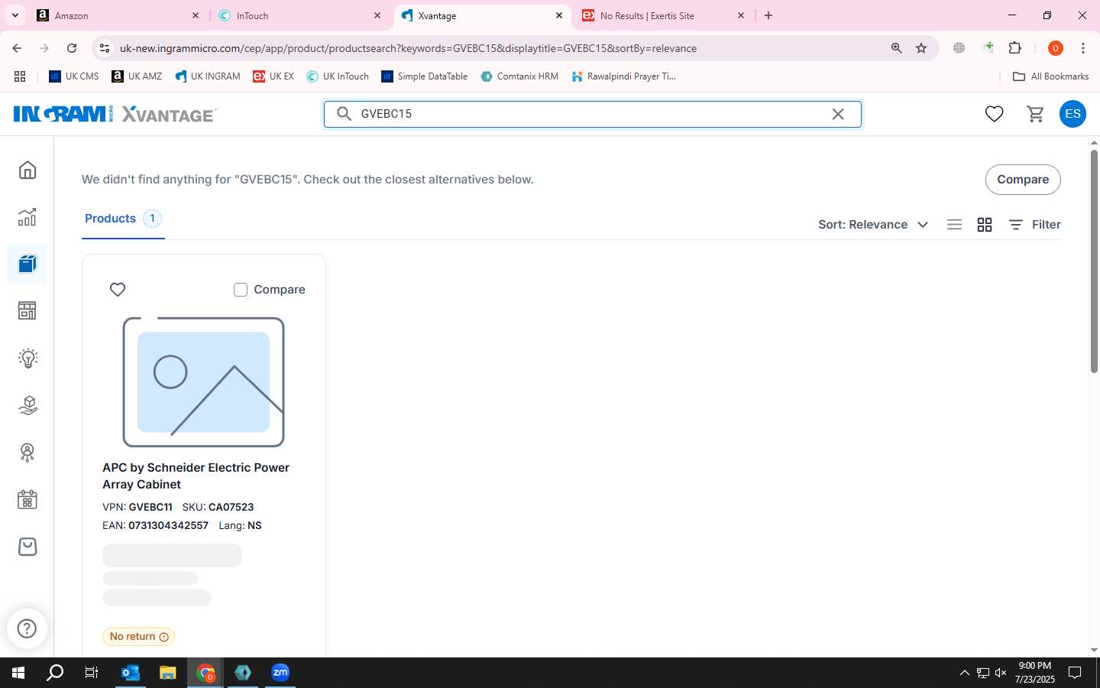The height and width of the screenshot is (688, 1100).
Task: Click the browser address bar URL
Action: pos(408,48)
